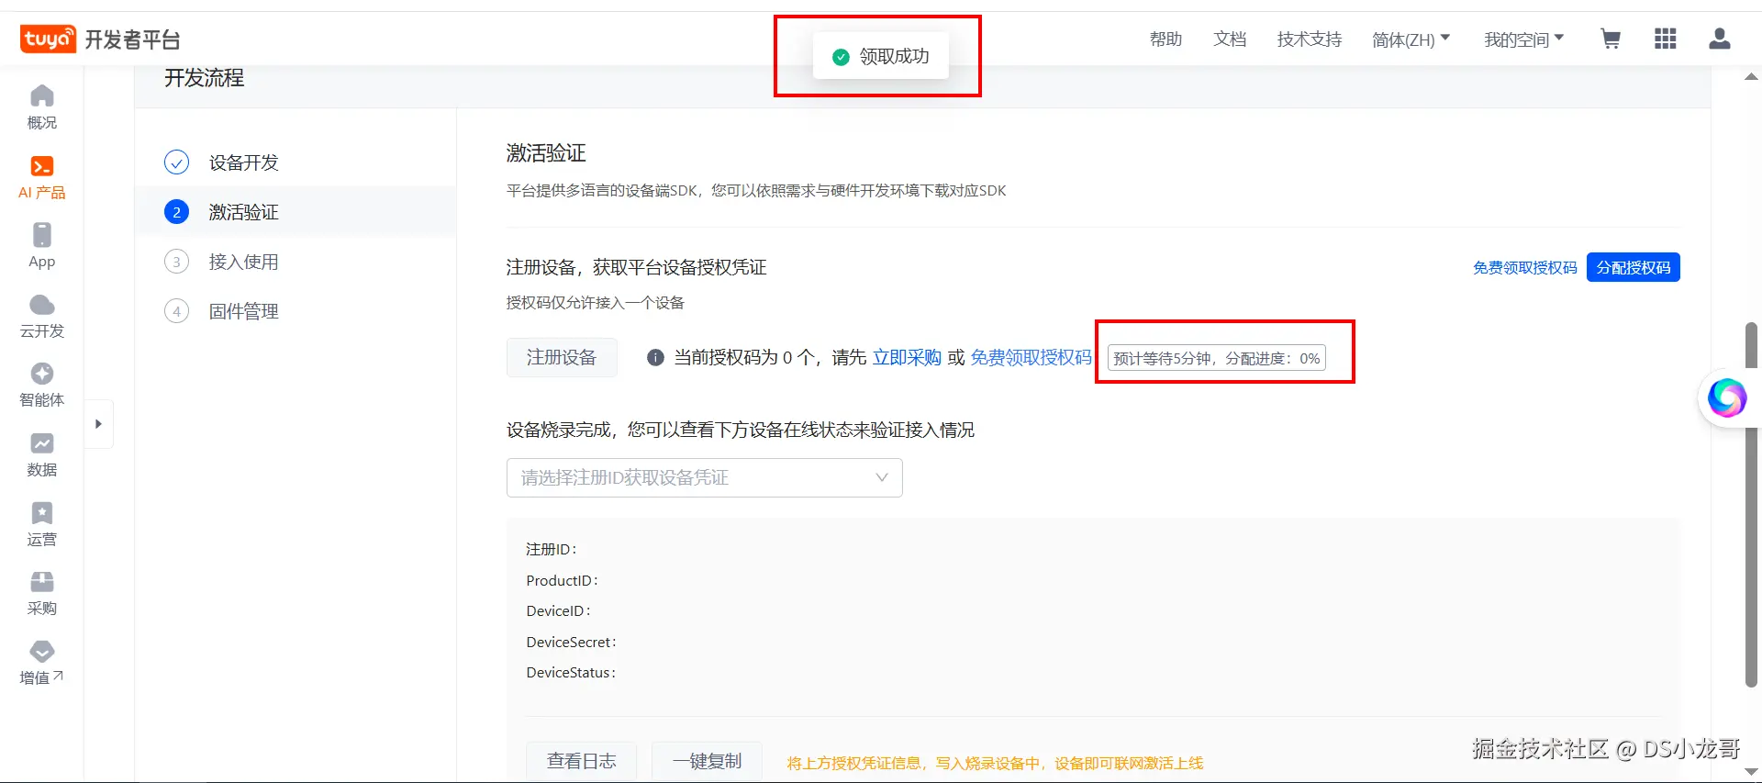The height and width of the screenshot is (783, 1762).
Task: Open 文档 in top navigation
Action: [x=1230, y=39]
